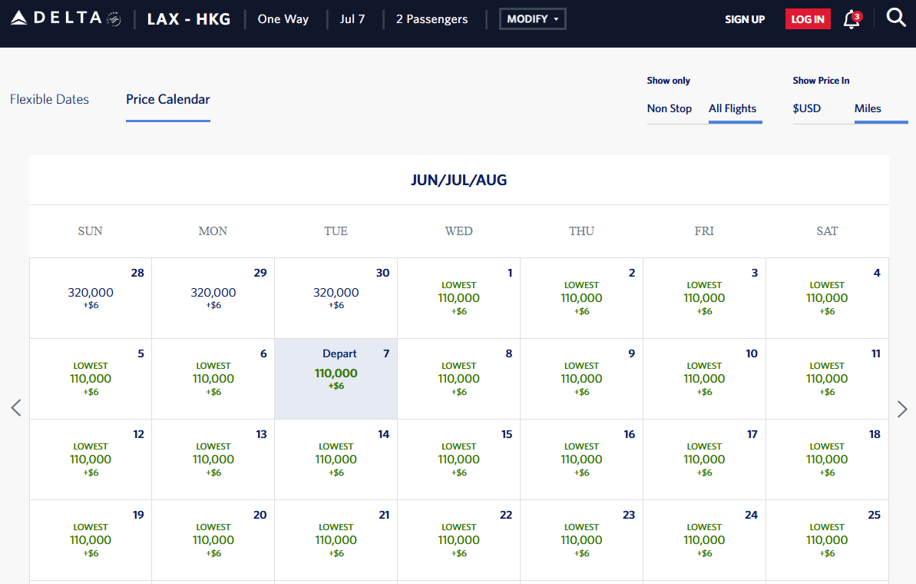Viewport: 916px width, 584px height.
Task: Choose the 20 date cell
Action: [x=213, y=540]
